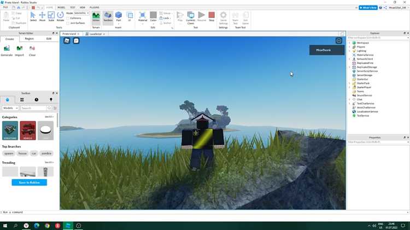Switch to the VIEW ribbon tab
Image resolution: width=410 pixels, height=230 pixels.
[x=83, y=8]
